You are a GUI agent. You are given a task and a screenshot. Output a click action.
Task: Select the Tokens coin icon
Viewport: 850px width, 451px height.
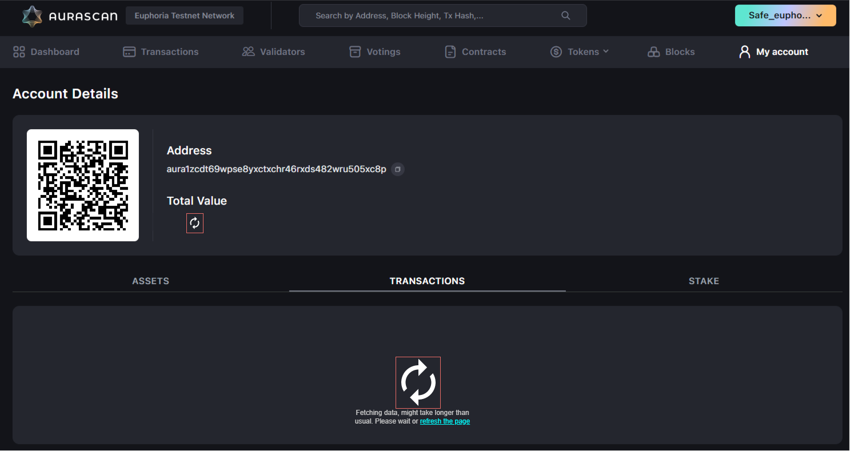pos(555,51)
